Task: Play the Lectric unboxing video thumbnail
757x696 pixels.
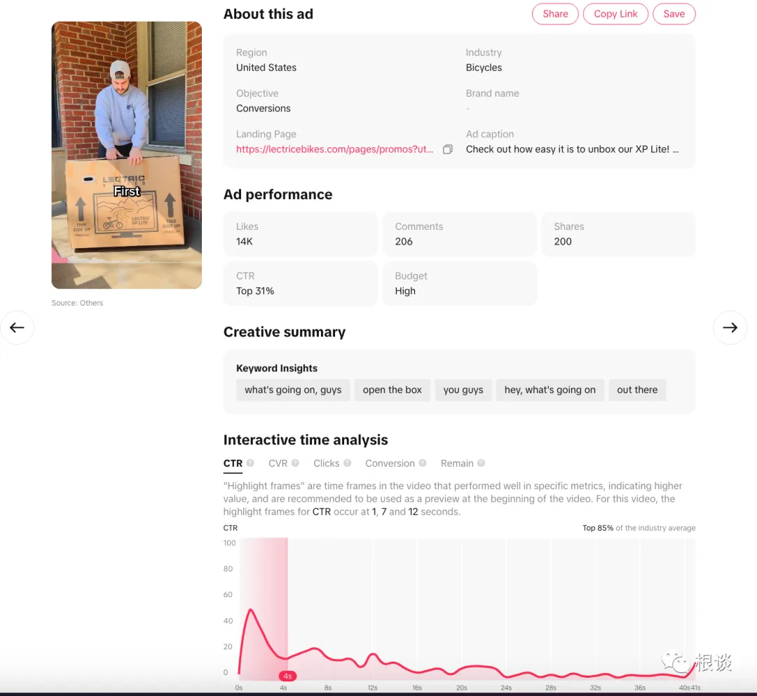Action: (126, 155)
